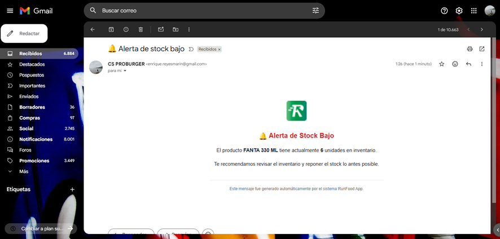The height and width of the screenshot is (239, 500).
Task: Click sender name CS PROBURGER
Action: pos(126,64)
